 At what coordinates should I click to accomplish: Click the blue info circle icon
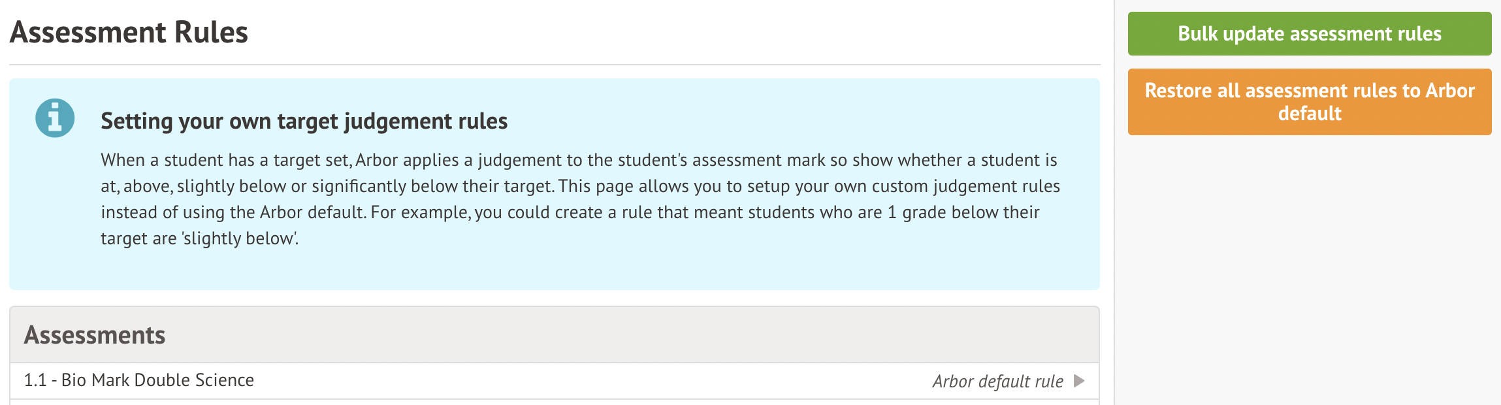click(55, 118)
